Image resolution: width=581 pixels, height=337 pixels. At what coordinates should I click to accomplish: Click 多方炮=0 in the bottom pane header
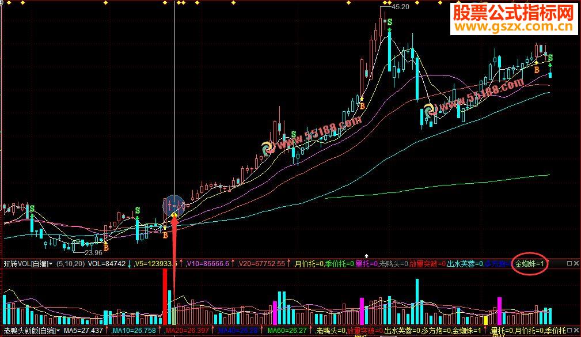tap(436, 330)
